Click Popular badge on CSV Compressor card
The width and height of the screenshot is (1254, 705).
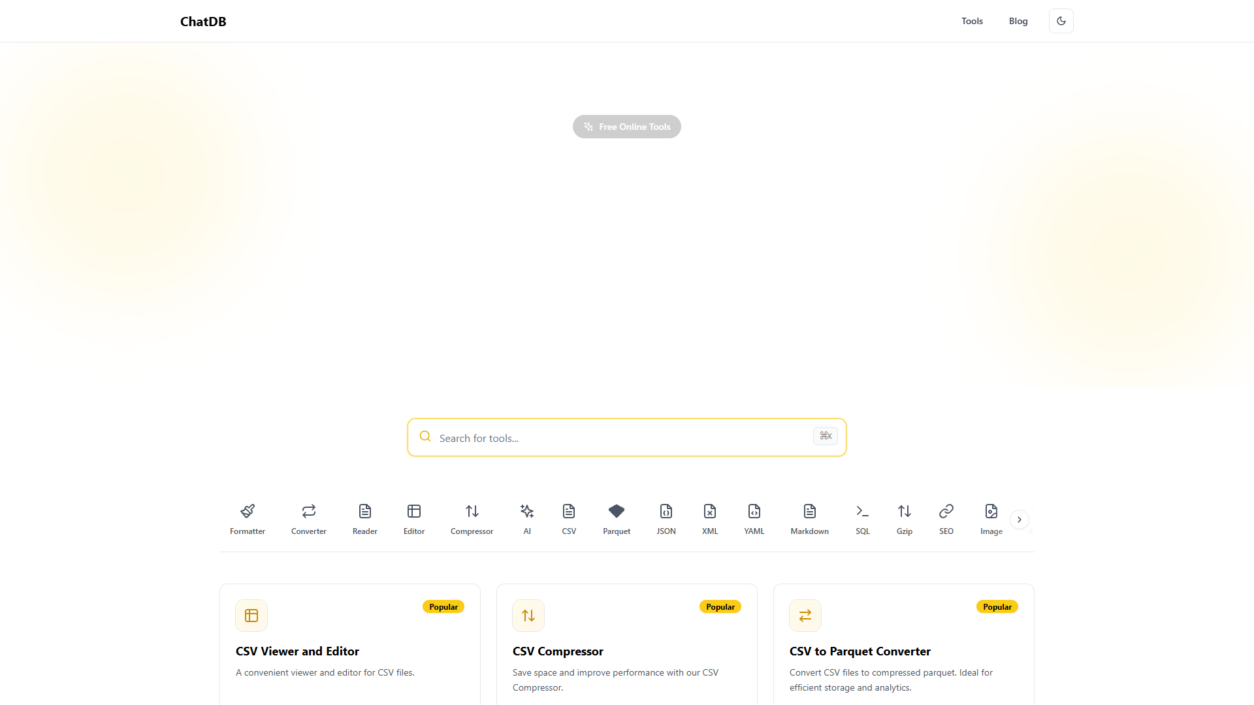tap(720, 606)
